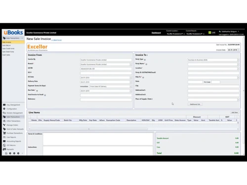Click the City input field
The image size is (247, 185).
point(213,86)
